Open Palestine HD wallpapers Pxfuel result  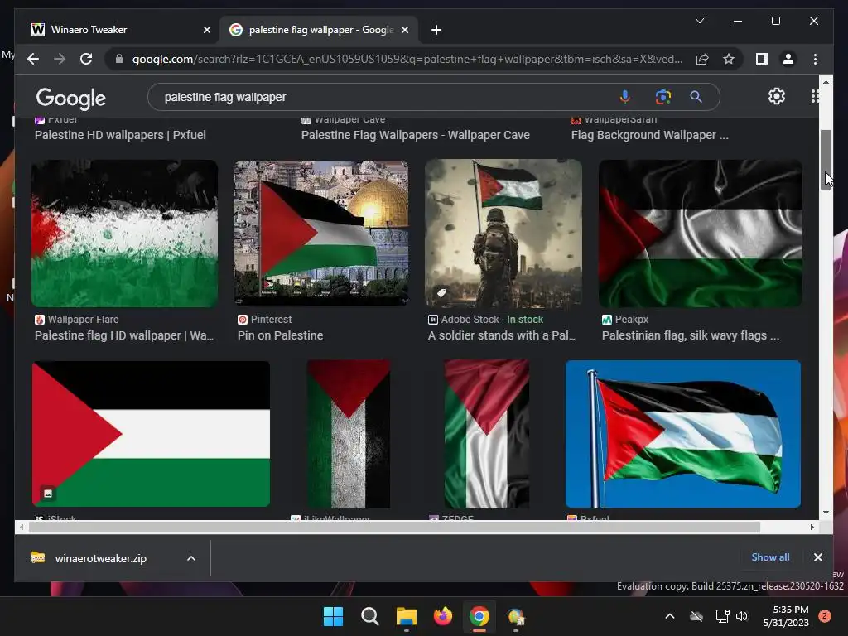(120, 135)
